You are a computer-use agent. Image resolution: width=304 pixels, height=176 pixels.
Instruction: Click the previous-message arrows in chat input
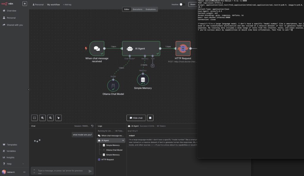(x=34, y=171)
